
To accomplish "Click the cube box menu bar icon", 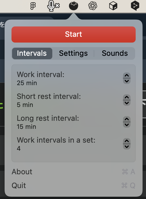I will [x=113, y=6].
